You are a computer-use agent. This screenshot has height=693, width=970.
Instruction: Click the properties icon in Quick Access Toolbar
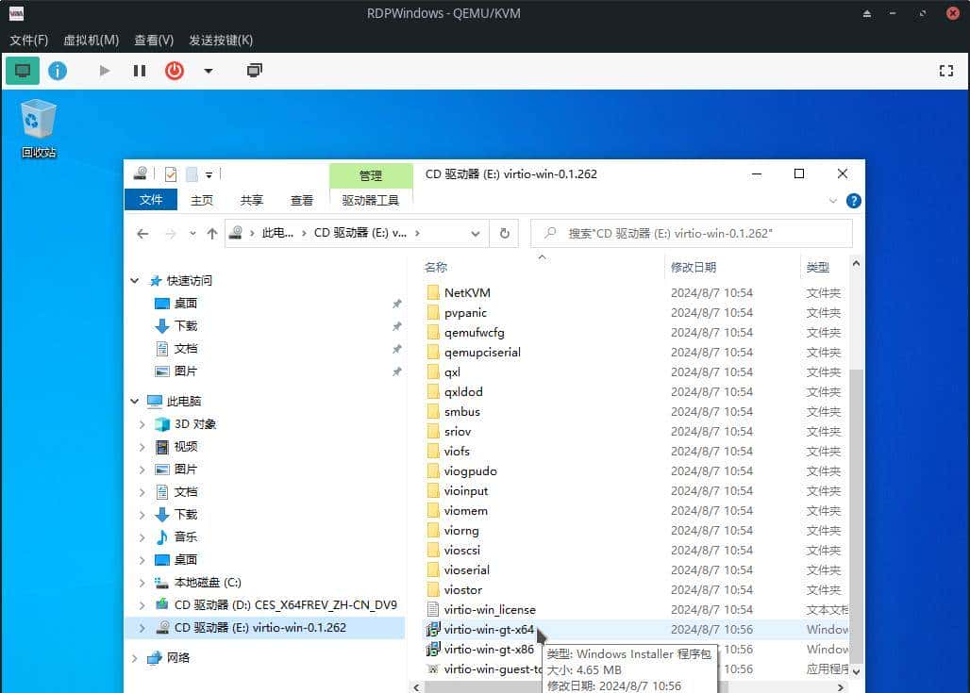coord(171,173)
